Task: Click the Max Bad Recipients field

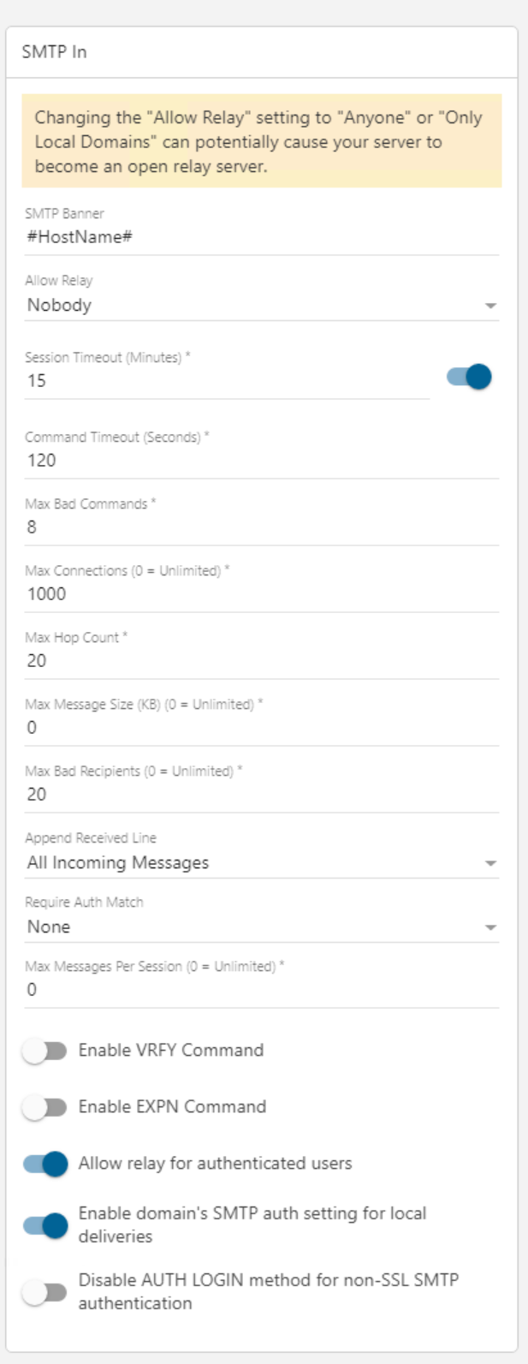Action: pos(261,795)
